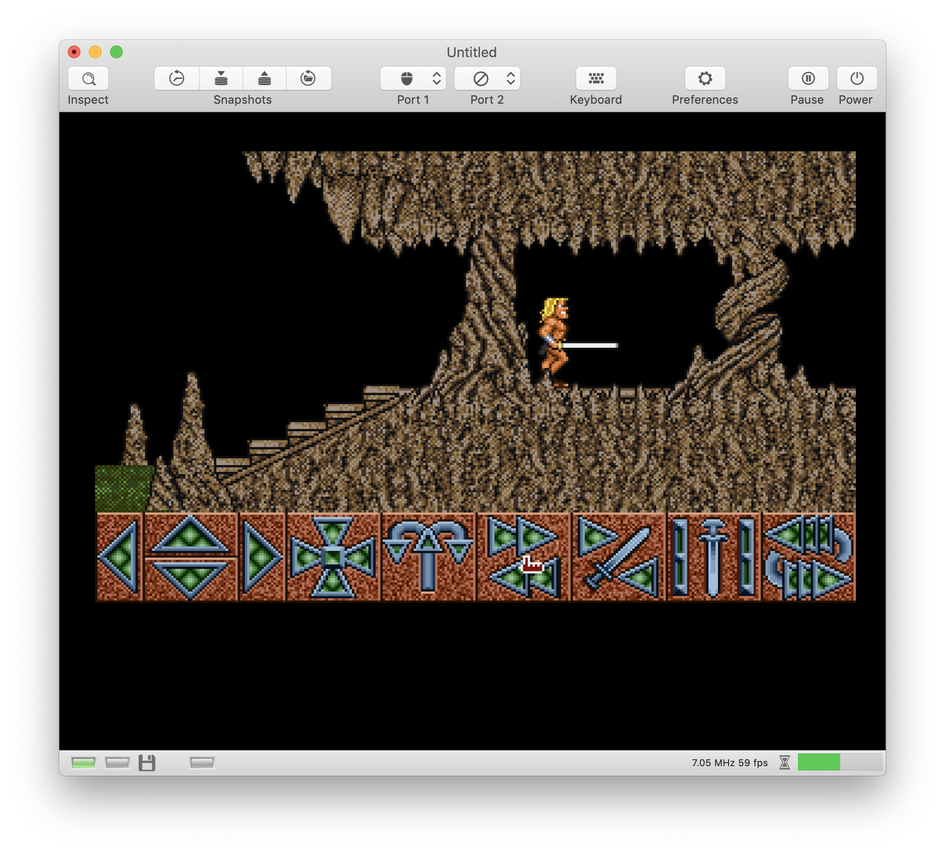The image size is (945, 854).
Task: Click the green power LED in the status bar
Action: click(84, 762)
